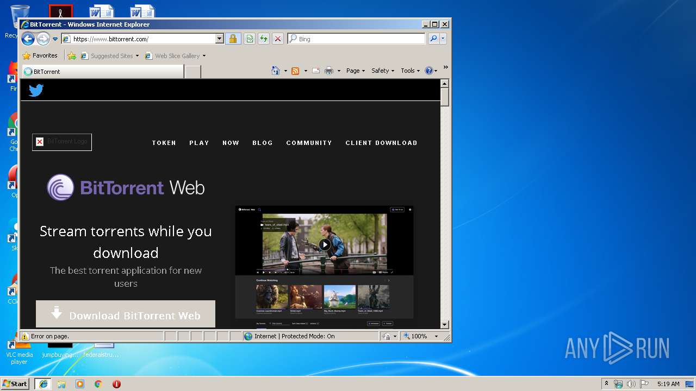Open the PLAY nav link
The image size is (696, 391).
click(x=199, y=143)
